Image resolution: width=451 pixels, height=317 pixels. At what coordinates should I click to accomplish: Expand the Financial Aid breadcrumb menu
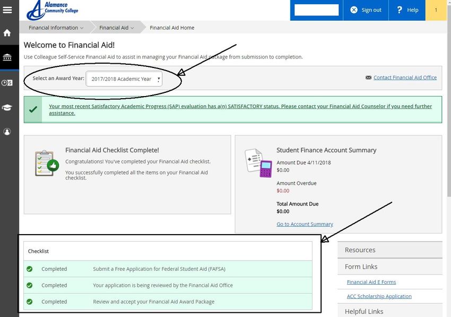click(117, 28)
